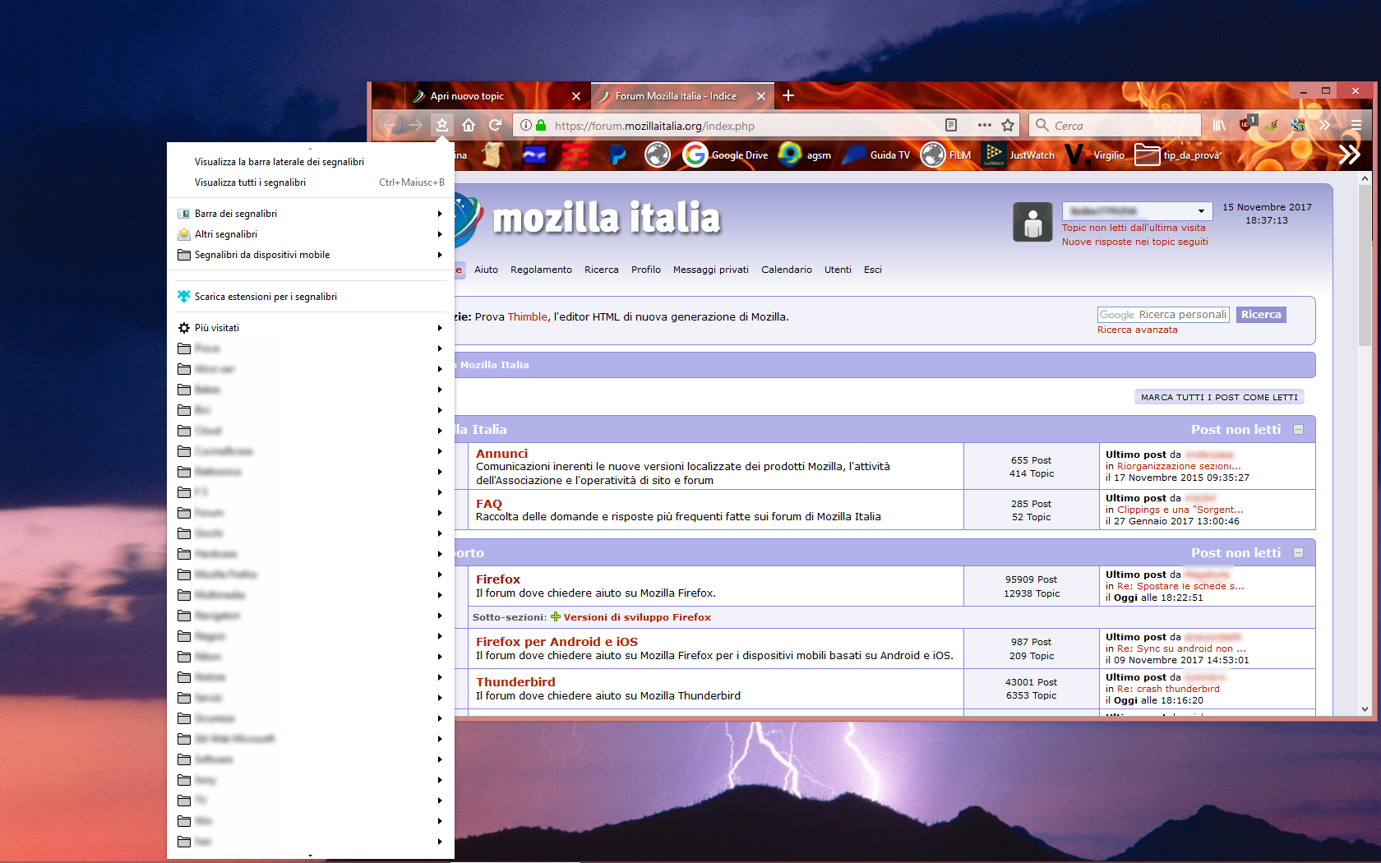Viewport: 1381px width, 863px height.
Task: Open the red striped bookmark icon
Action: click(x=575, y=155)
